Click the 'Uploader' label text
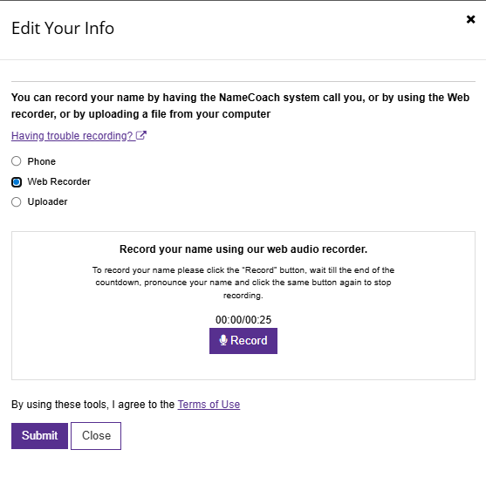The image size is (486, 477). tap(47, 202)
